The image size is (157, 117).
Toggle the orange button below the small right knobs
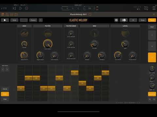click(x=152, y=94)
